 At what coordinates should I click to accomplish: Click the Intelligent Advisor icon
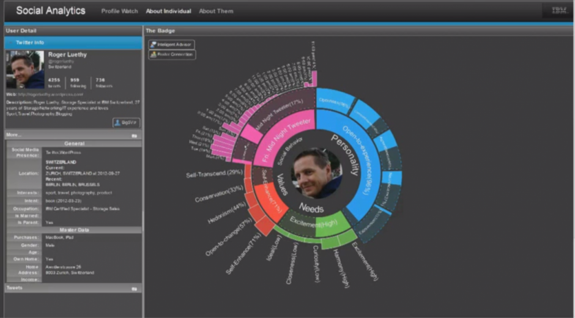point(154,45)
